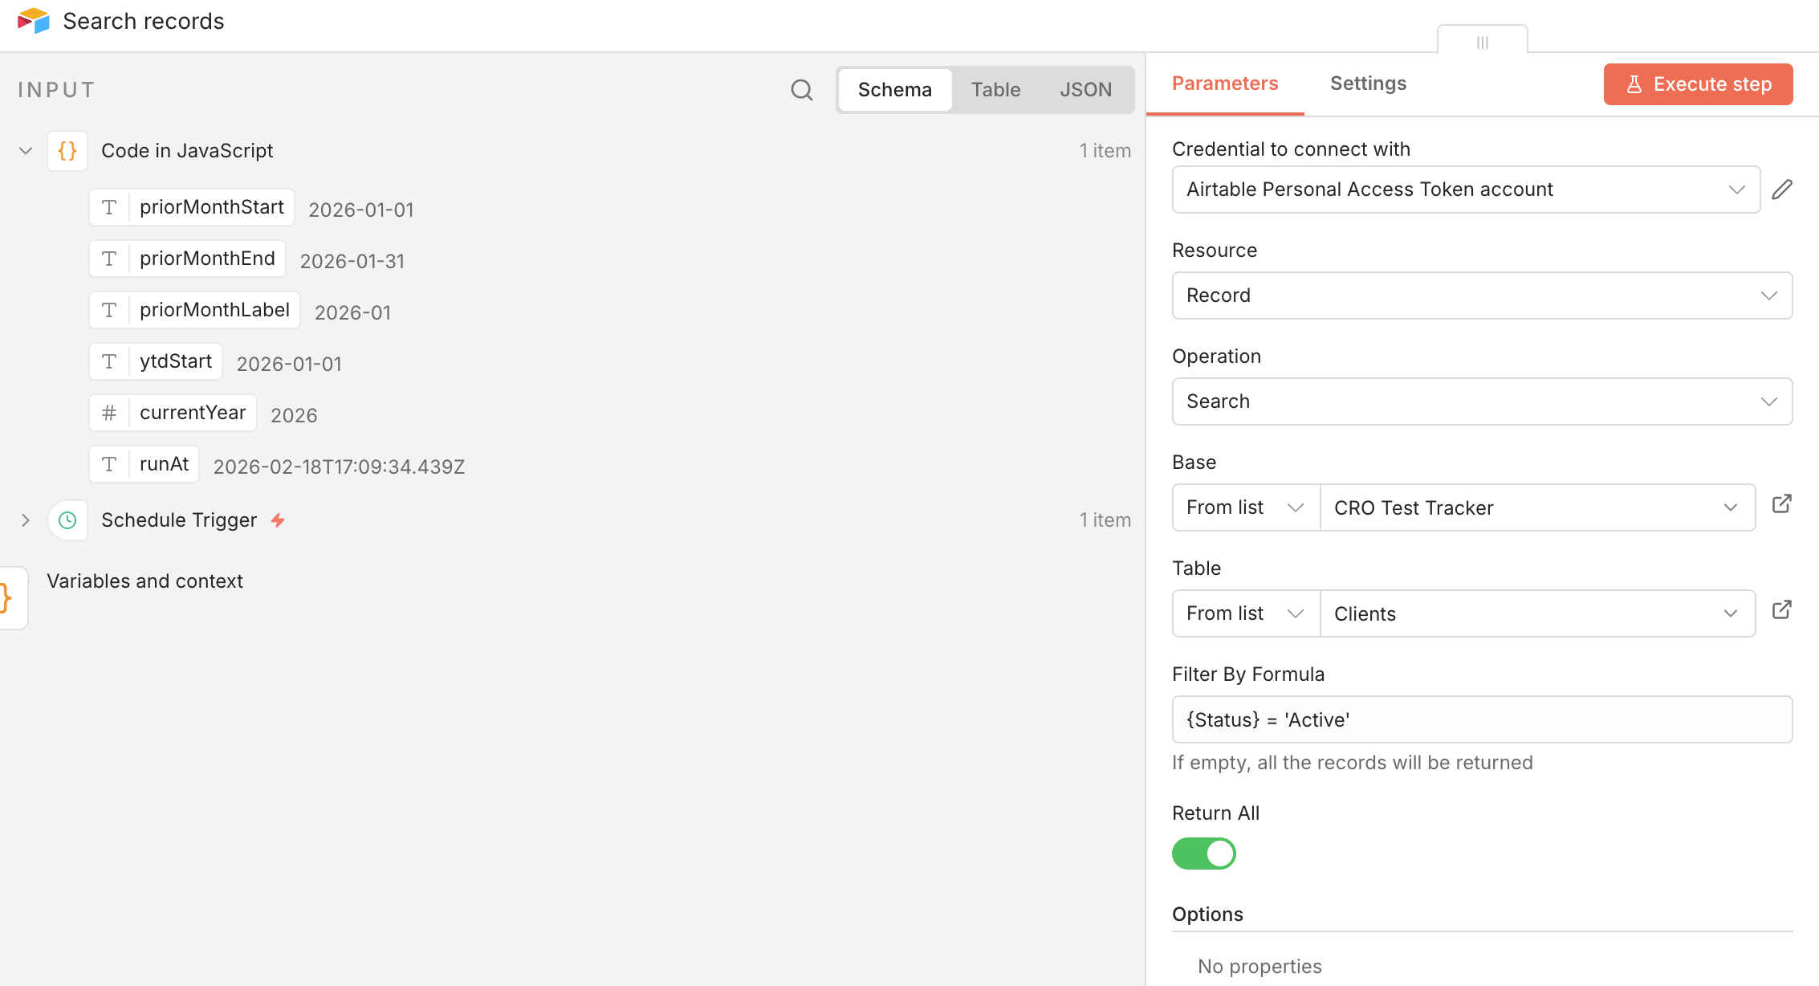Switch input view to JSON tab

tap(1085, 90)
